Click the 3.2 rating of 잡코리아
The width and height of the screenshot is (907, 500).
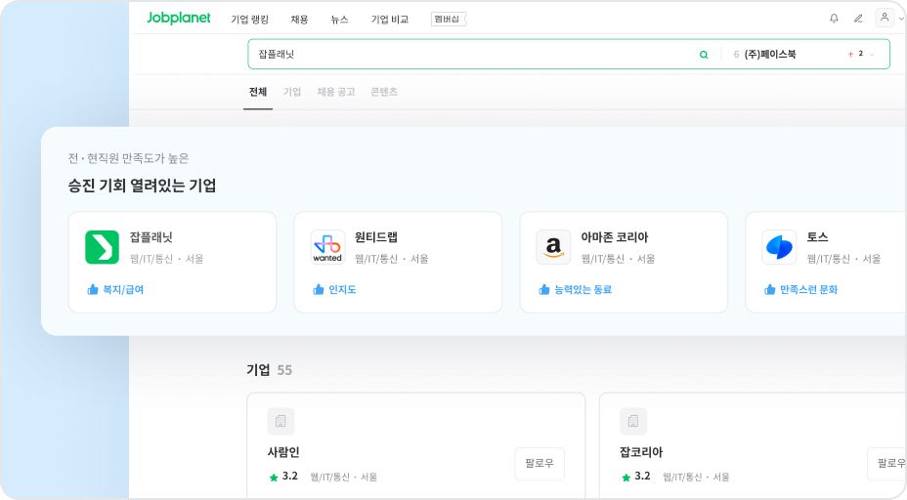(642, 477)
